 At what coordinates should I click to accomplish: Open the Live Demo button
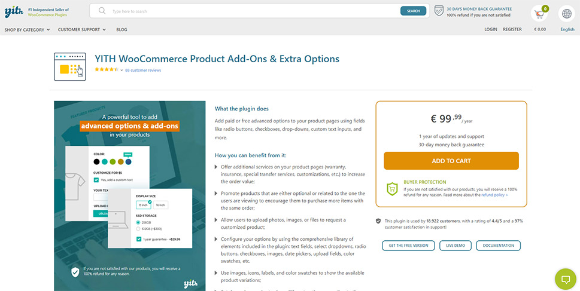point(456,246)
